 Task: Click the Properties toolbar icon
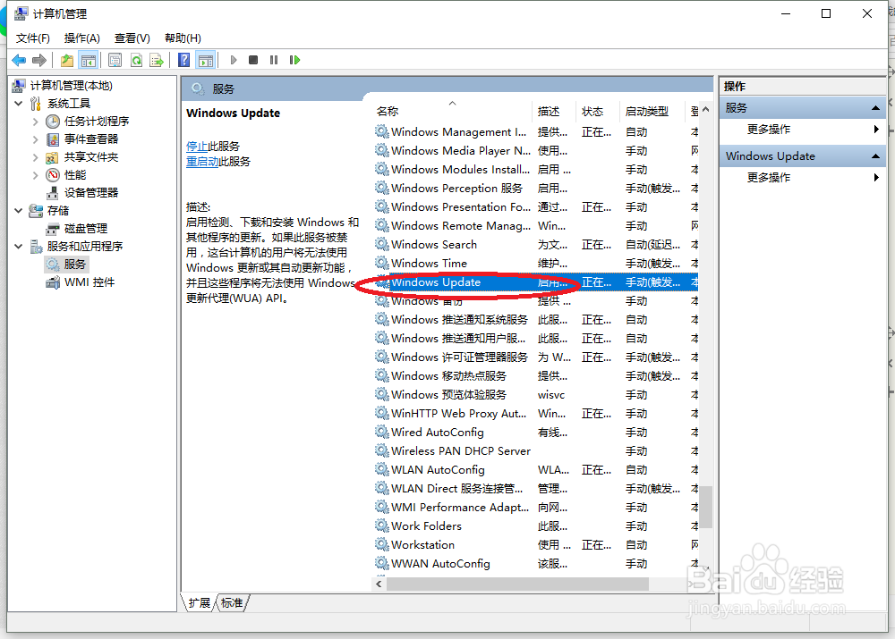coord(115,60)
